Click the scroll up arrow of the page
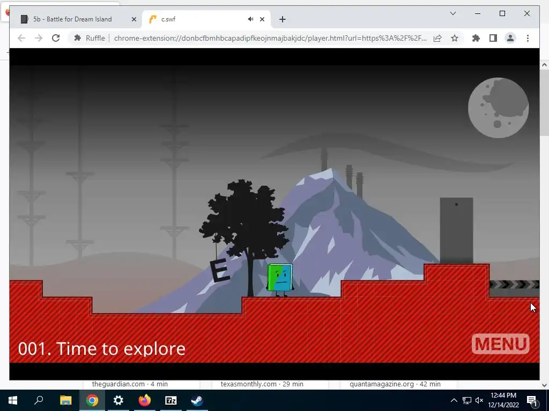The width and height of the screenshot is (549, 411). [544, 65]
